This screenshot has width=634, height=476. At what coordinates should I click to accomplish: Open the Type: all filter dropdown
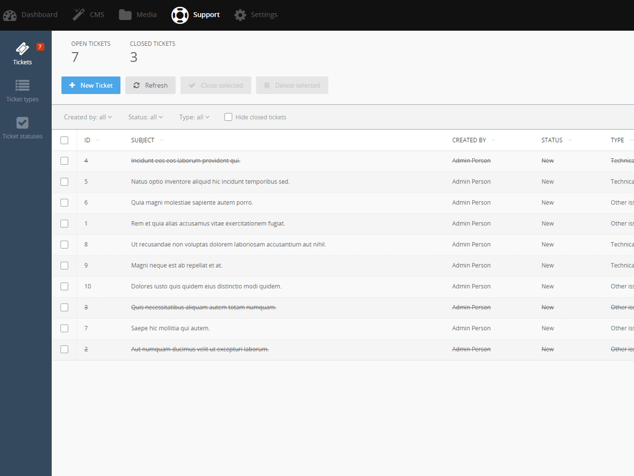194,117
